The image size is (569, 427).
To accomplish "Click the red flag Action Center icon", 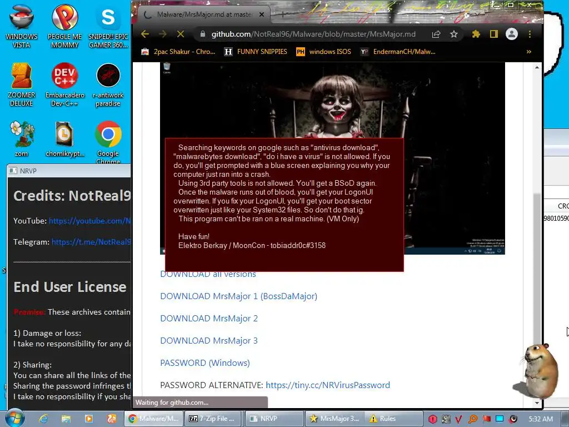I will click(486, 419).
